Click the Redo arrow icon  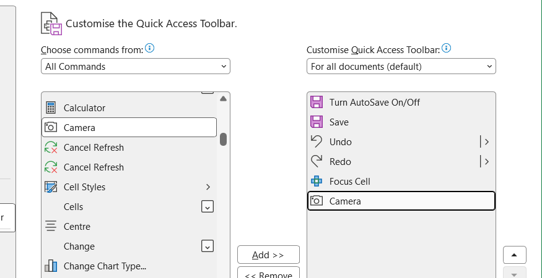pyautogui.click(x=317, y=161)
